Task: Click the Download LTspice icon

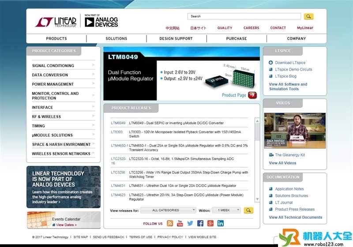Action: tap(270, 63)
